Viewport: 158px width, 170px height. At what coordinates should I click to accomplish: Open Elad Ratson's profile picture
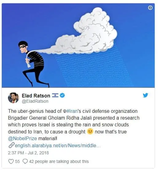13,98
